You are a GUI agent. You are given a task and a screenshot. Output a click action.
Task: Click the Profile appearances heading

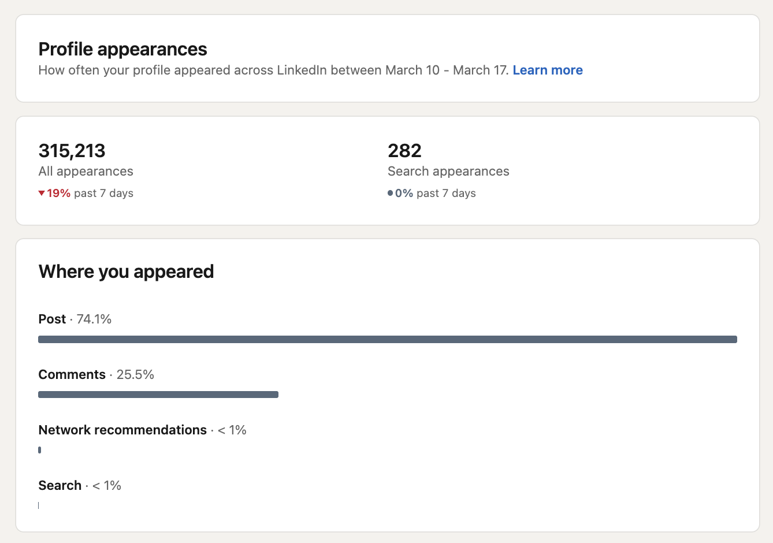pyautogui.click(x=122, y=49)
